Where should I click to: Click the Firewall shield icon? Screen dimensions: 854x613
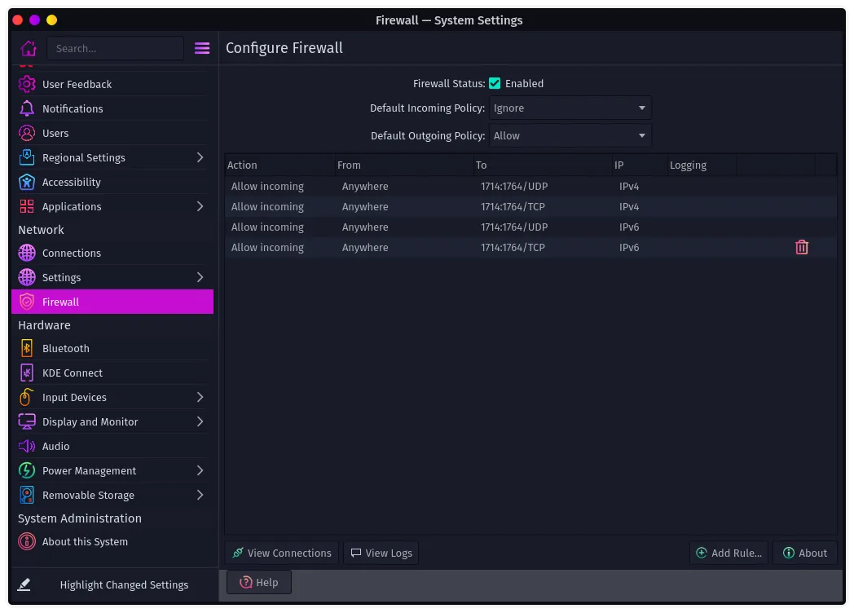[x=27, y=302]
